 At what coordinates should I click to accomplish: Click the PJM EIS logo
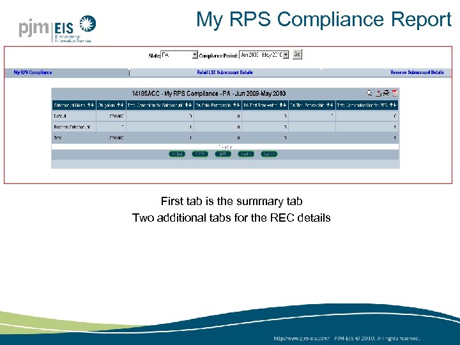click(57, 29)
